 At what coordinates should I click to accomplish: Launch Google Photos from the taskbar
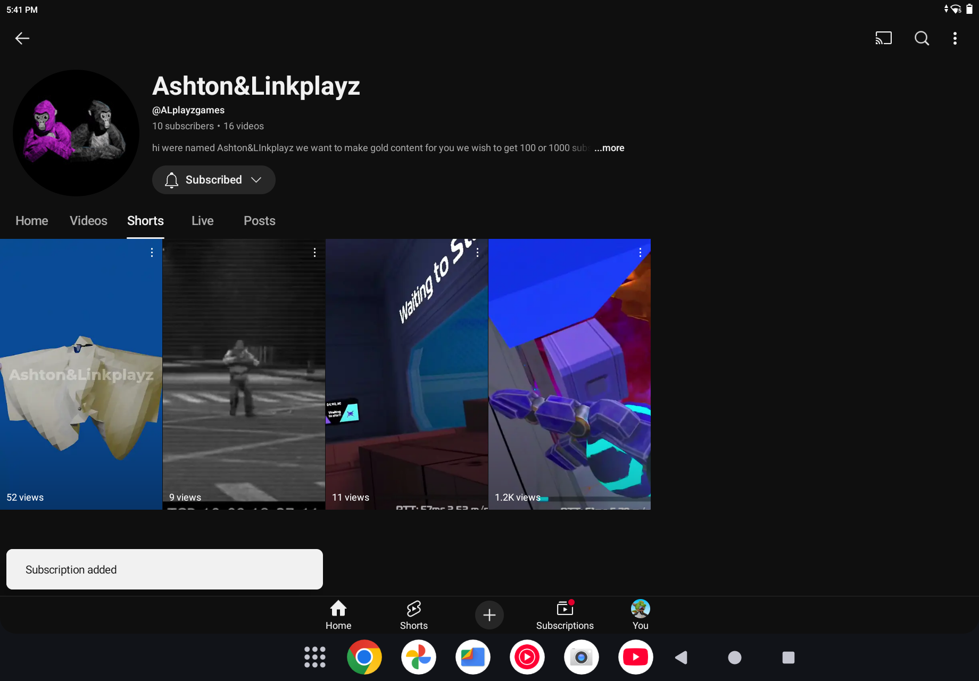419,657
